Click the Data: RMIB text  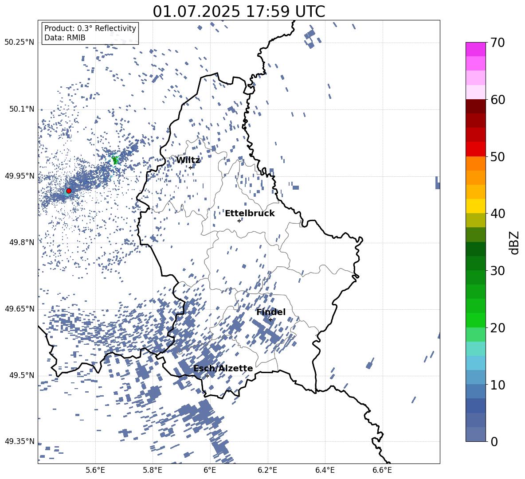click(x=65, y=38)
